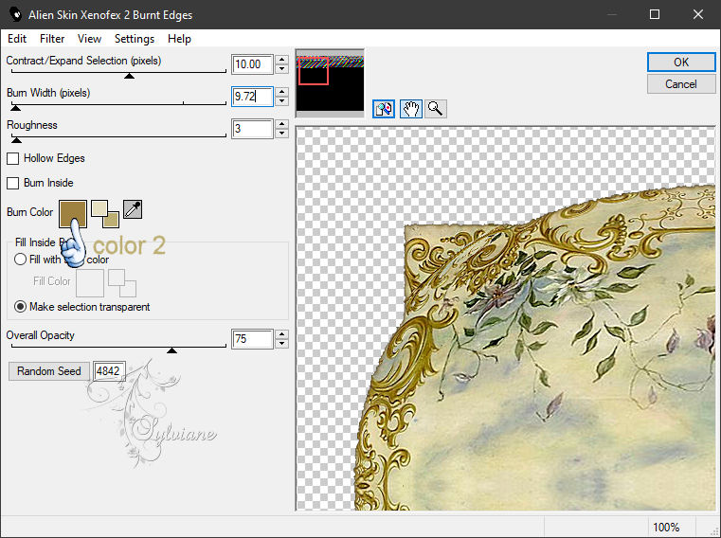This screenshot has width=721, height=538.
Task: Decrease Contract/Expand Selection with down arrow
Action: pos(282,69)
